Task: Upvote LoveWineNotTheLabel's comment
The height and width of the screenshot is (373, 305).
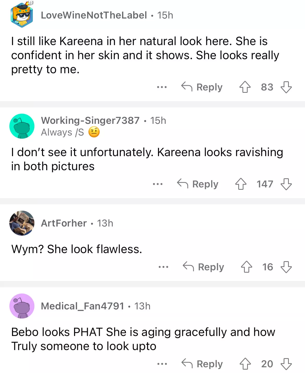Action: (x=245, y=87)
